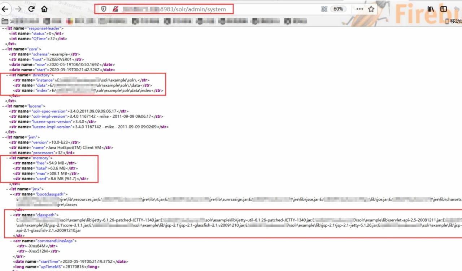
Task: Collapse the responseHeader XML node
Action: click(x=3, y=28)
